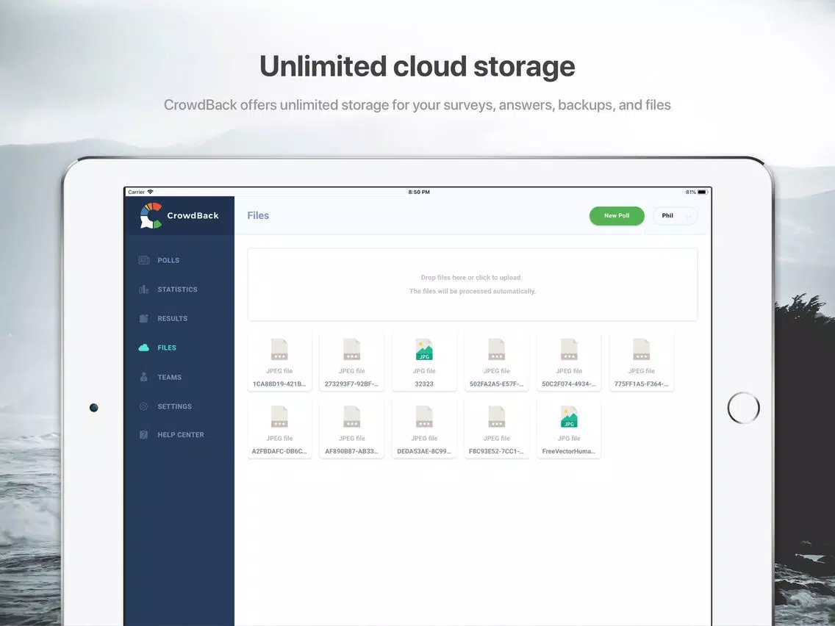Viewport: 835px width, 626px height.
Task: Open the Phil user dropdown
Action: click(x=675, y=215)
